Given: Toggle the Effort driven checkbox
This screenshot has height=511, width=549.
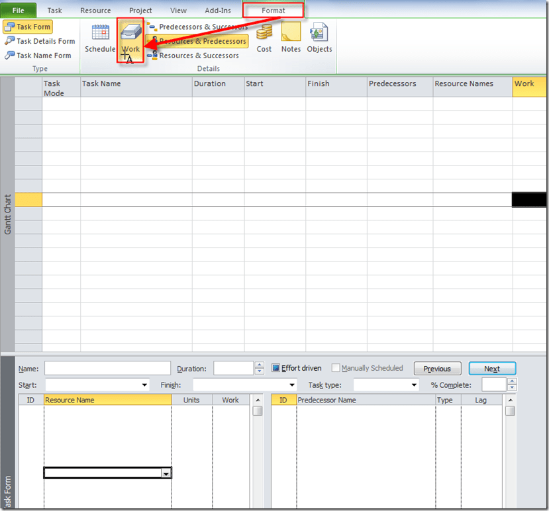Looking at the screenshot, I should point(276,368).
